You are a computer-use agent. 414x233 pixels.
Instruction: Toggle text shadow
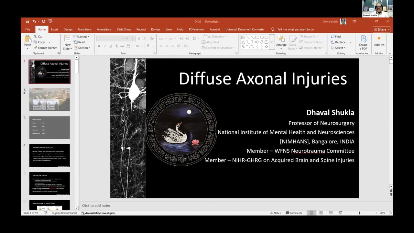116,46
